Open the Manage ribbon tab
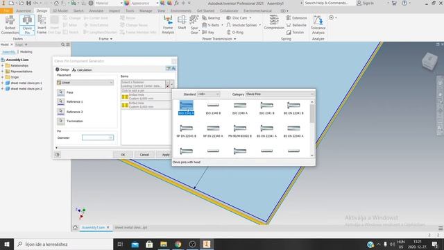The image size is (444, 250). point(146,11)
